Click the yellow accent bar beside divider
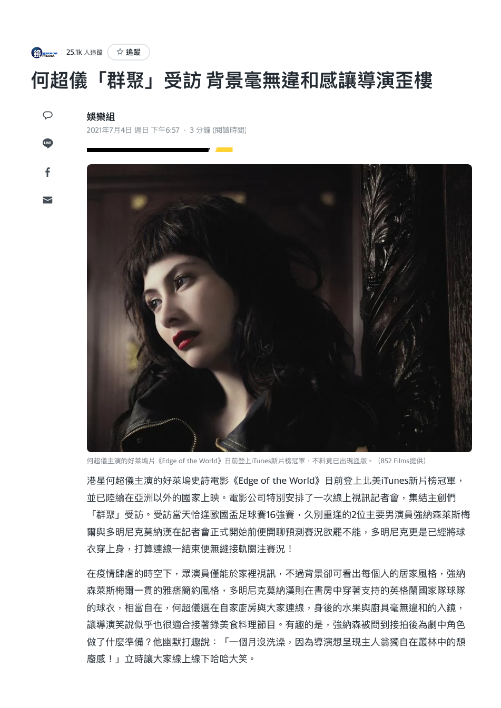This screenshot has height=708, width=501. coord(224,150)
